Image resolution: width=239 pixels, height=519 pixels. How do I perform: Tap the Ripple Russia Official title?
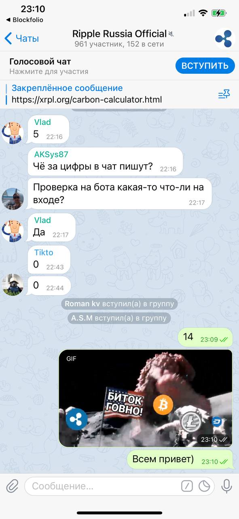(x=119, y=34)
